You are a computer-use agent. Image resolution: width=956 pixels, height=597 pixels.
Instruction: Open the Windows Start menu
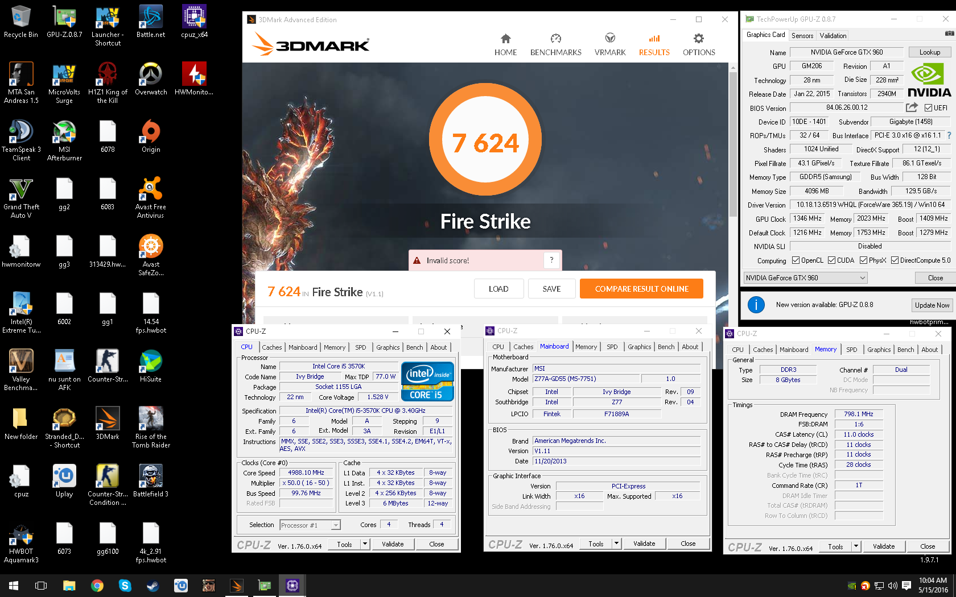click(x=14, y=586)
